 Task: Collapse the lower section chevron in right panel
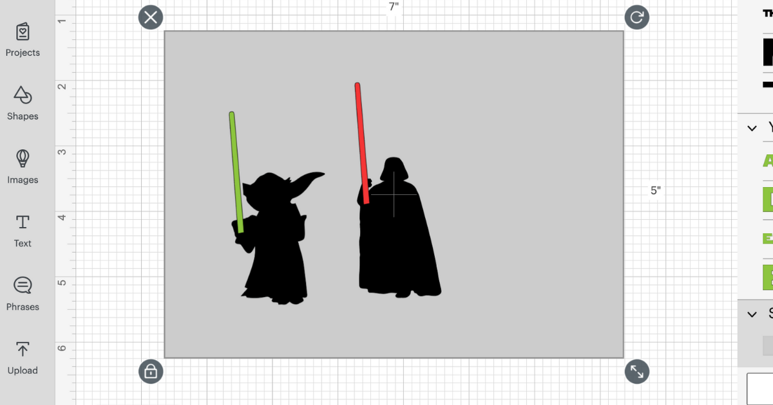tap(752, 314)
